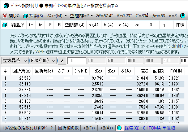Click the pattern-indexing cube icon in title

pos(6,5)
